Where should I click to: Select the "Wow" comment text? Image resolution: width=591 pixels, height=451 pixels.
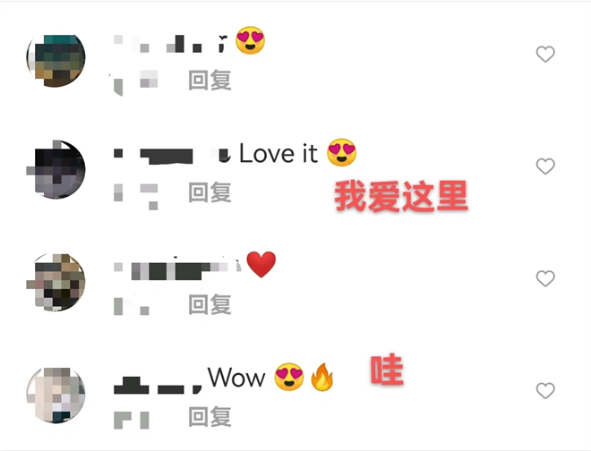click(x=236, y=377)
